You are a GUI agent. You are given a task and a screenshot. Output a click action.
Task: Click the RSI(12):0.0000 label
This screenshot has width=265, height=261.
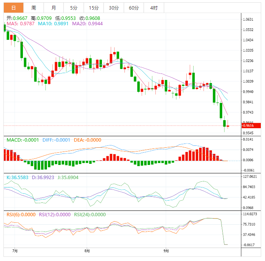pos(55,215)
